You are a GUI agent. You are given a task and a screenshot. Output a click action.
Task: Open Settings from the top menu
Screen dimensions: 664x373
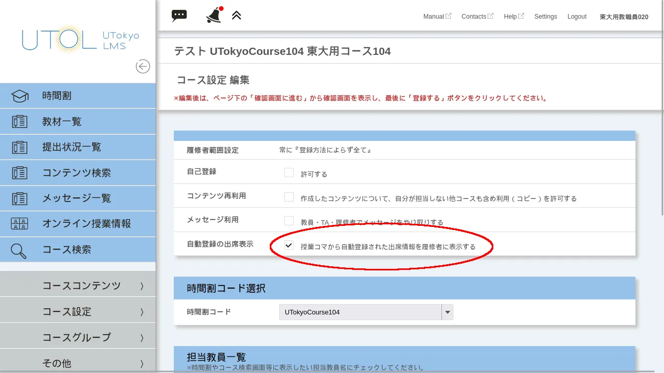click(x=546, y=17)
